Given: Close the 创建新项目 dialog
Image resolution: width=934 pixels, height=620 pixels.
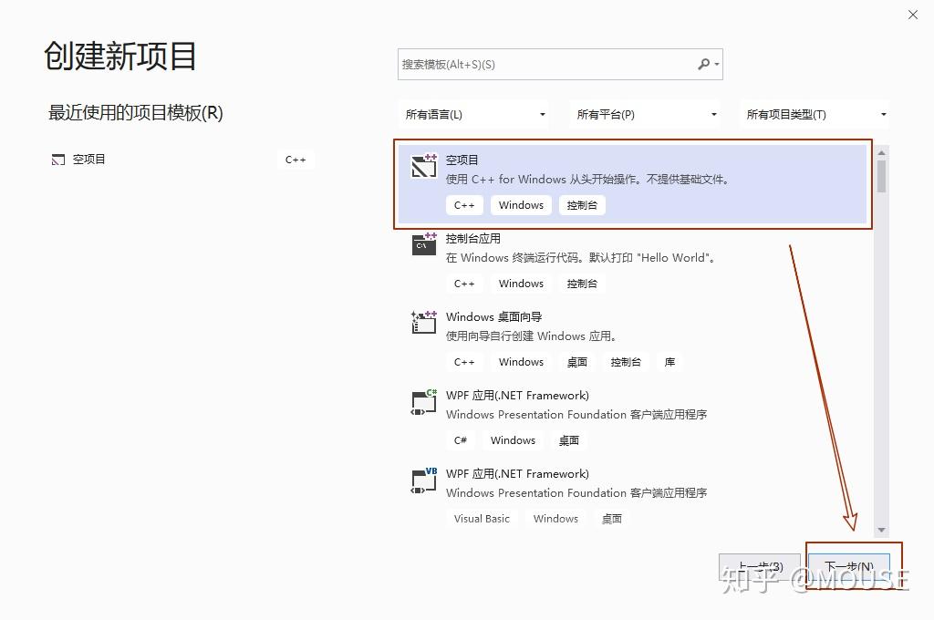Looking at the screenshot, I should [912, 15].
